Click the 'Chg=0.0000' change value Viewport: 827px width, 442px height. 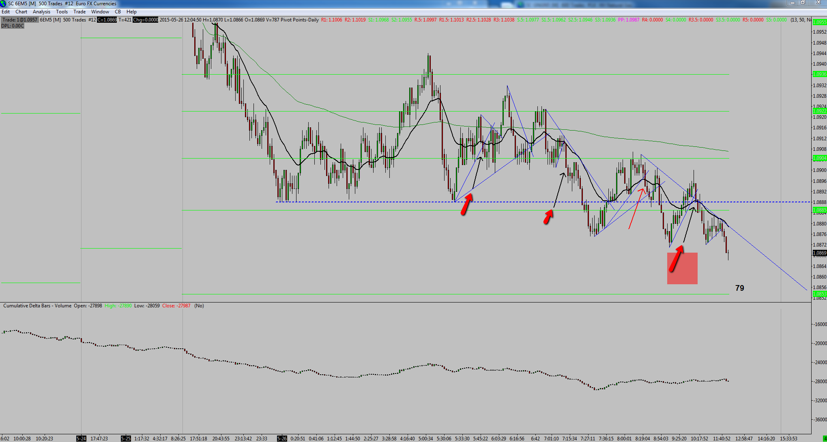pos(145,20)
